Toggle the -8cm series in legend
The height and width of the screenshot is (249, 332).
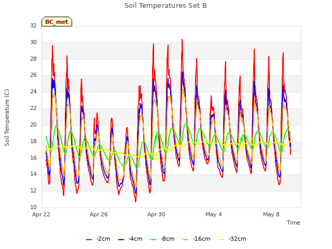(x=162, y=239)
